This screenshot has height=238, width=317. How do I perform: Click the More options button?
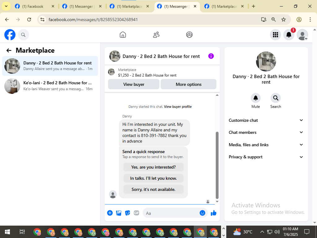[x=189, y=84]
